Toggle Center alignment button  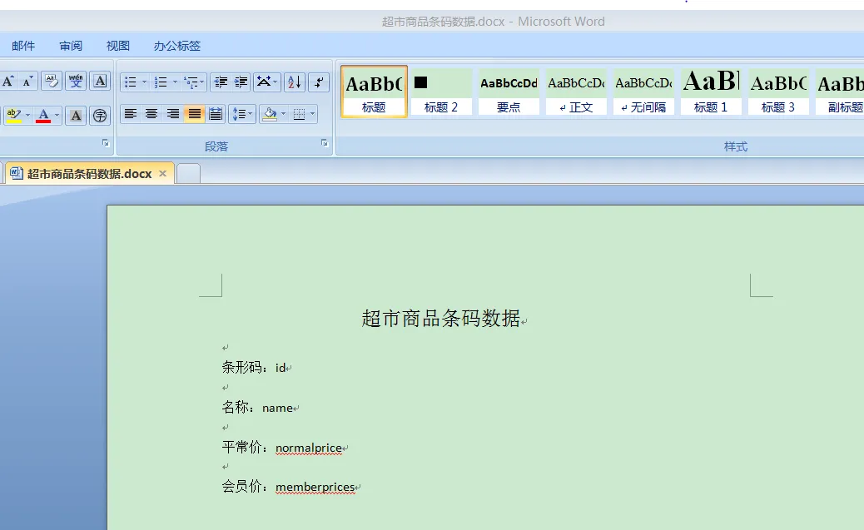(151, 114)
